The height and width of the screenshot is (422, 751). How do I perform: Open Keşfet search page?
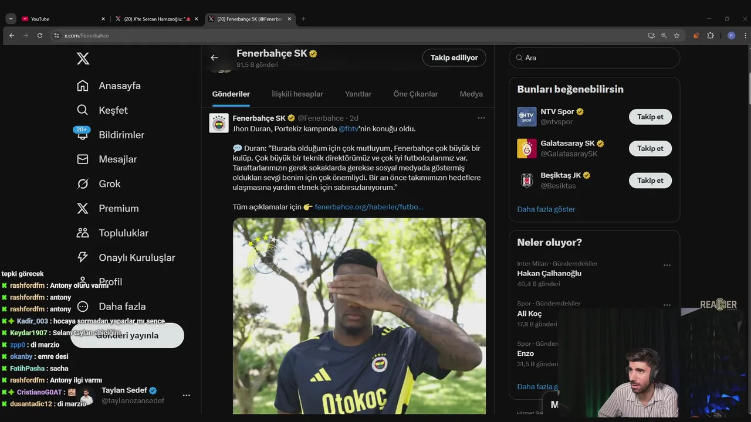(x=102, y=110)
